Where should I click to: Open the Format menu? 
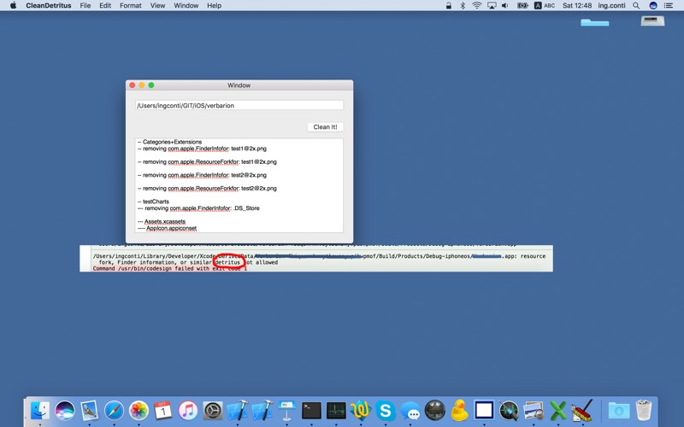tap(131, 6)
